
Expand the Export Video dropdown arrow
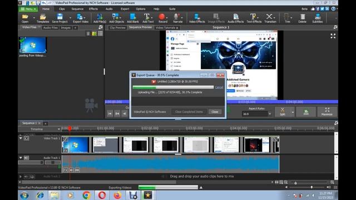(85, 17)
